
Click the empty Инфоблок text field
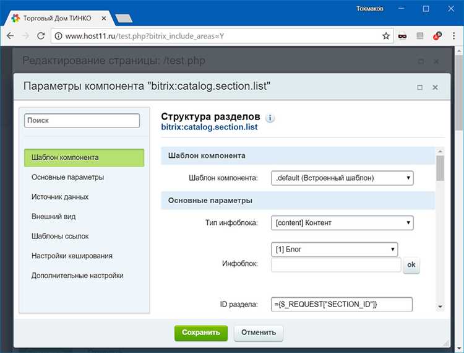coord(336,265)
